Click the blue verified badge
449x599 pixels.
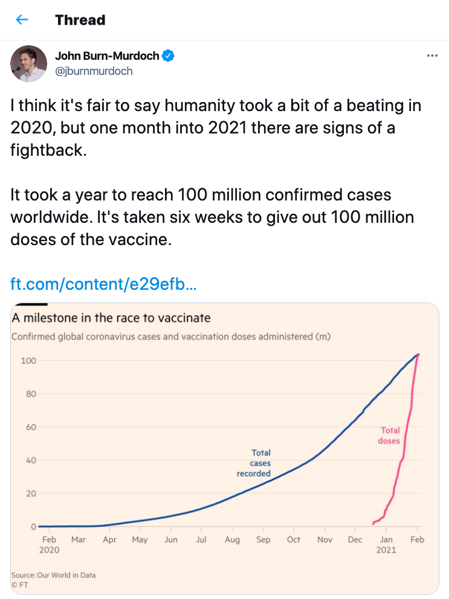tap(169, 56)
